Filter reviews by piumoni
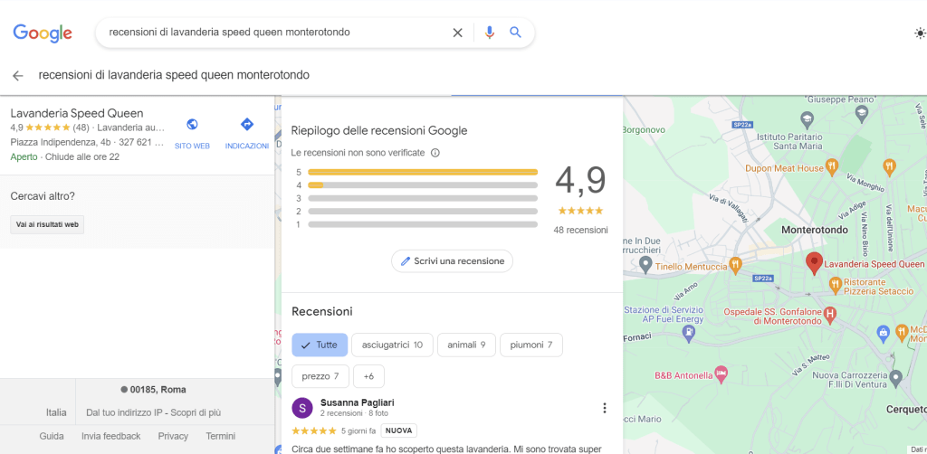The image size is (927, 454). click(x=531, y=345)
